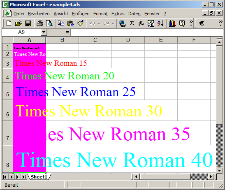Launch the Chart Wizard icon
Screen dimensions: 225x190
[172, 23]
